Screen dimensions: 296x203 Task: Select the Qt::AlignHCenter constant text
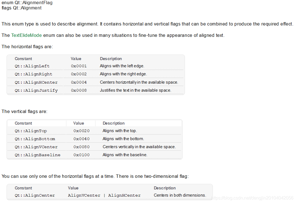[x=36, y=82]
